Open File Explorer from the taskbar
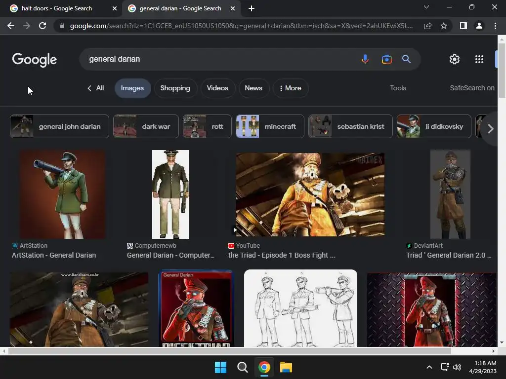The height and width of the screenshot is (379, 506). [x=286, y=367]
